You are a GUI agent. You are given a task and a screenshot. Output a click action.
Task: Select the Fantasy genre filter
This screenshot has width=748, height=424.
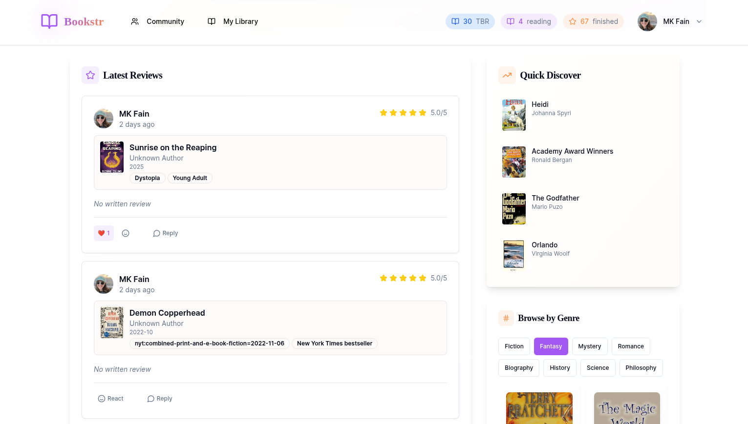[551, 346]
